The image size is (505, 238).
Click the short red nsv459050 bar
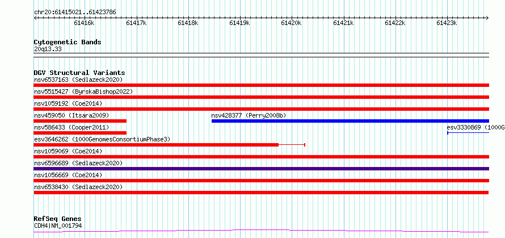click(80, 121)
